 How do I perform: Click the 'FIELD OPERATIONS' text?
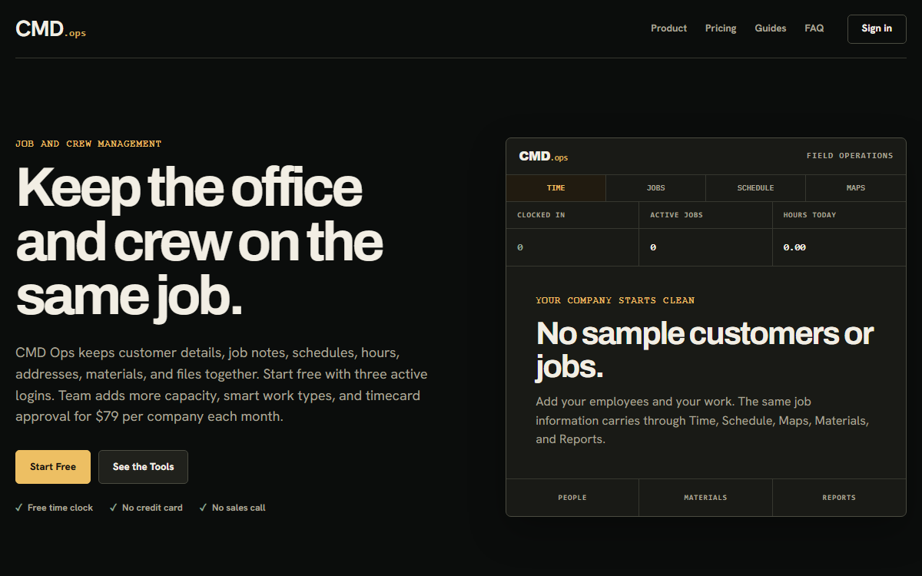click(850, 156)
